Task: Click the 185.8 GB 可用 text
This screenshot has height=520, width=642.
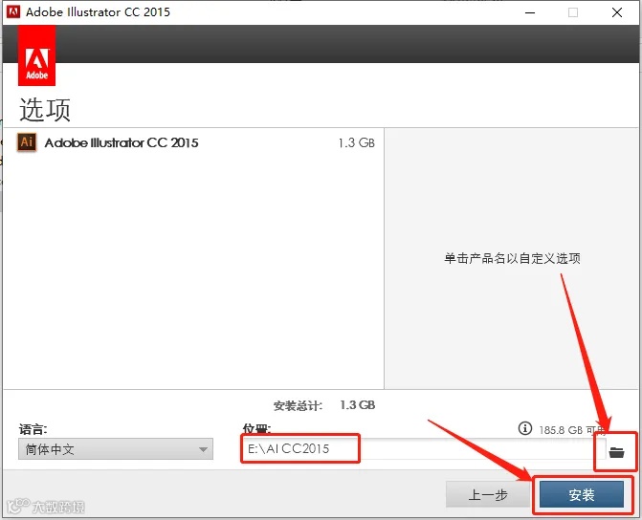Action: pyautogui.click(x=572, y=430)
